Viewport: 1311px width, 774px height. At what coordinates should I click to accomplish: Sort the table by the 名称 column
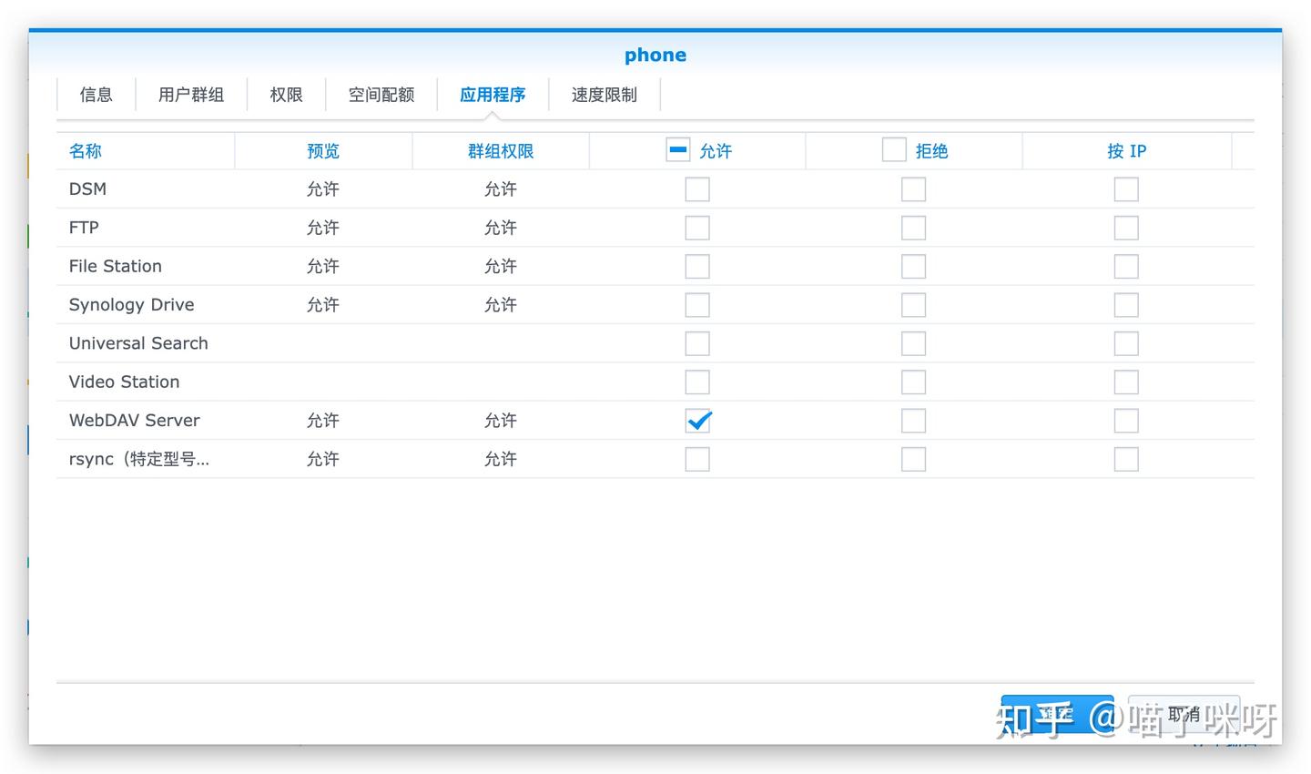pyautogui.click(x=85, y=150)
